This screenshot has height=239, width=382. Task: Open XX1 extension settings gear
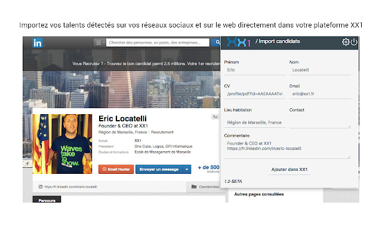(x=346, y=42)
